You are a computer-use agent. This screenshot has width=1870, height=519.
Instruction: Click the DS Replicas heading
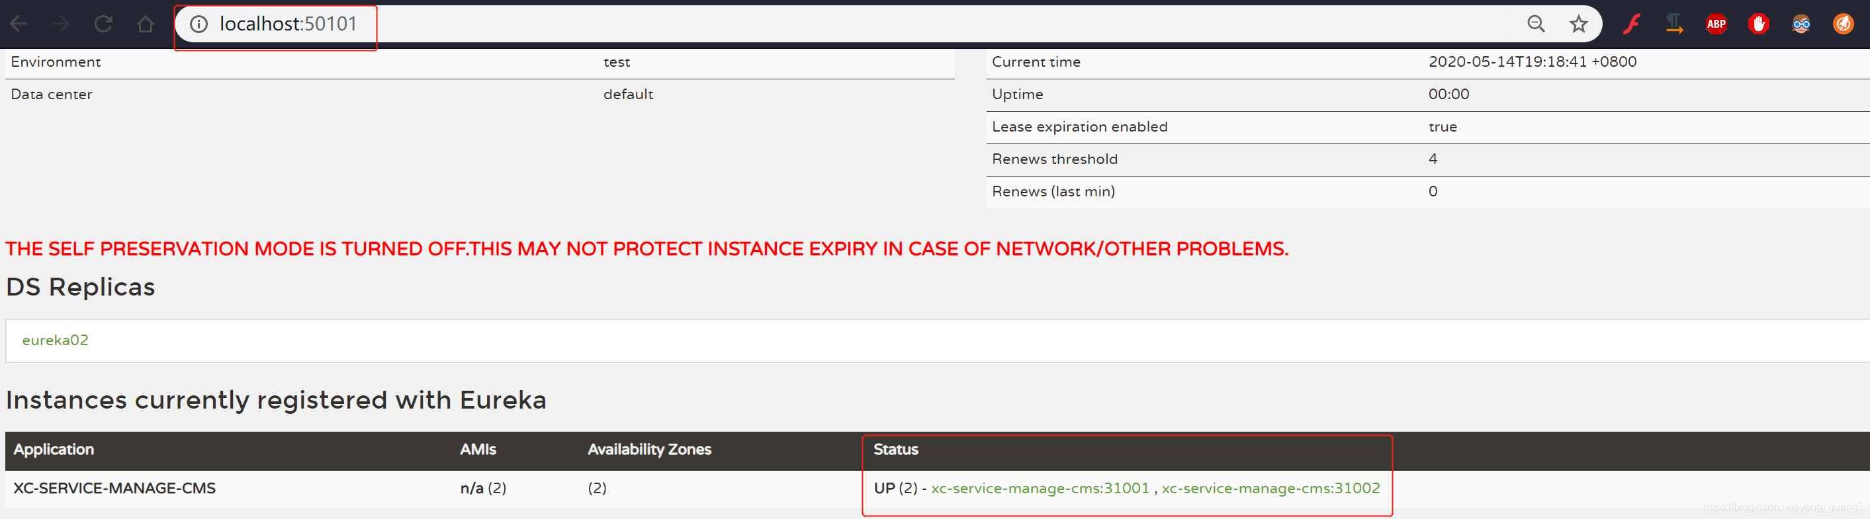point(81,287)
